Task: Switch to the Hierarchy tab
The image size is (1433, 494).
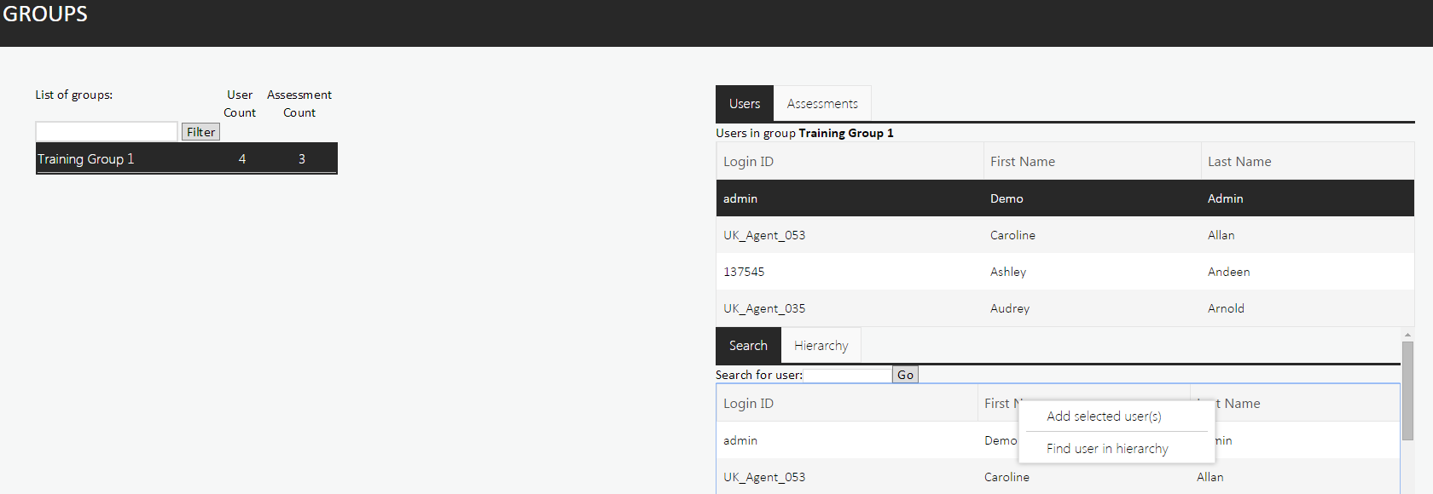Action: point(821,346)
